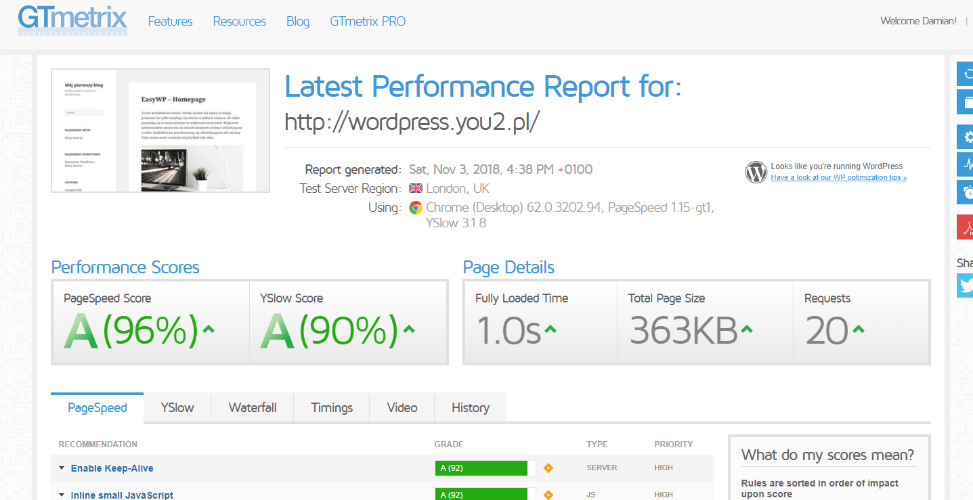Expand the Enable Keep-Alive recommendation triangle
973x500 pixels.
pyautogui.click(x=62, y=468)
